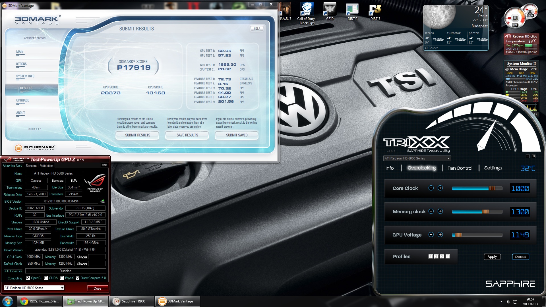The image size is (546, 307).
Task: Open GRID desktop shortcut
Action: click(330, 11)
